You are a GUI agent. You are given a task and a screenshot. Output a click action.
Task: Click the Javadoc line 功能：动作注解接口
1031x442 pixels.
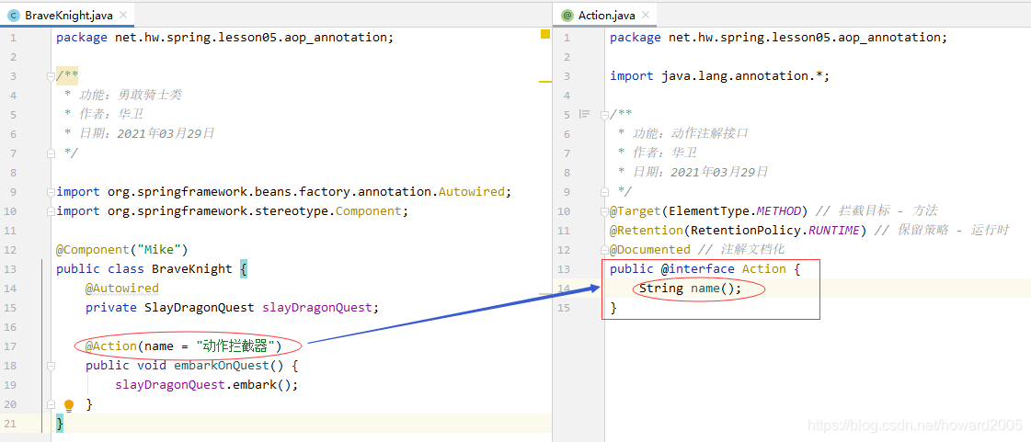point(683,134)
